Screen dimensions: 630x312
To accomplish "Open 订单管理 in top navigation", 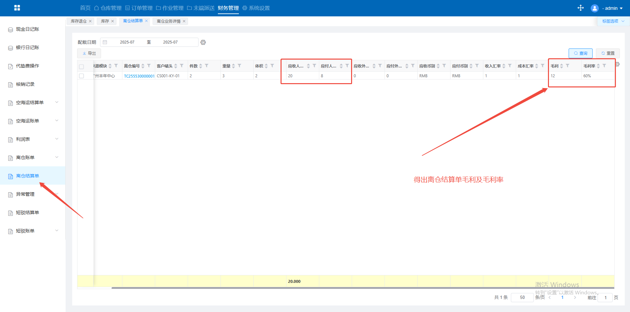I will tap(139, 8).
